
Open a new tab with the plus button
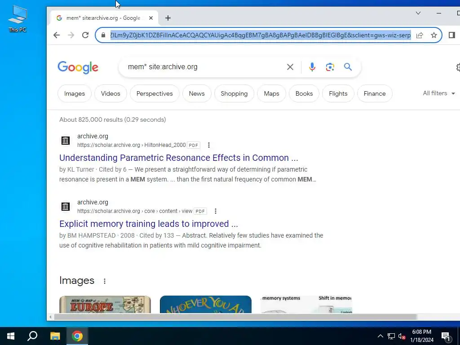pos(168,18)
